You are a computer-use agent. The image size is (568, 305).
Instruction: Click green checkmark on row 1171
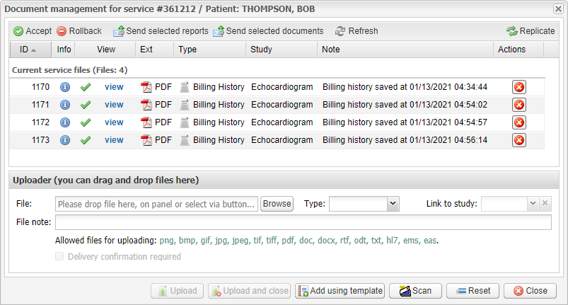[86, 105]
